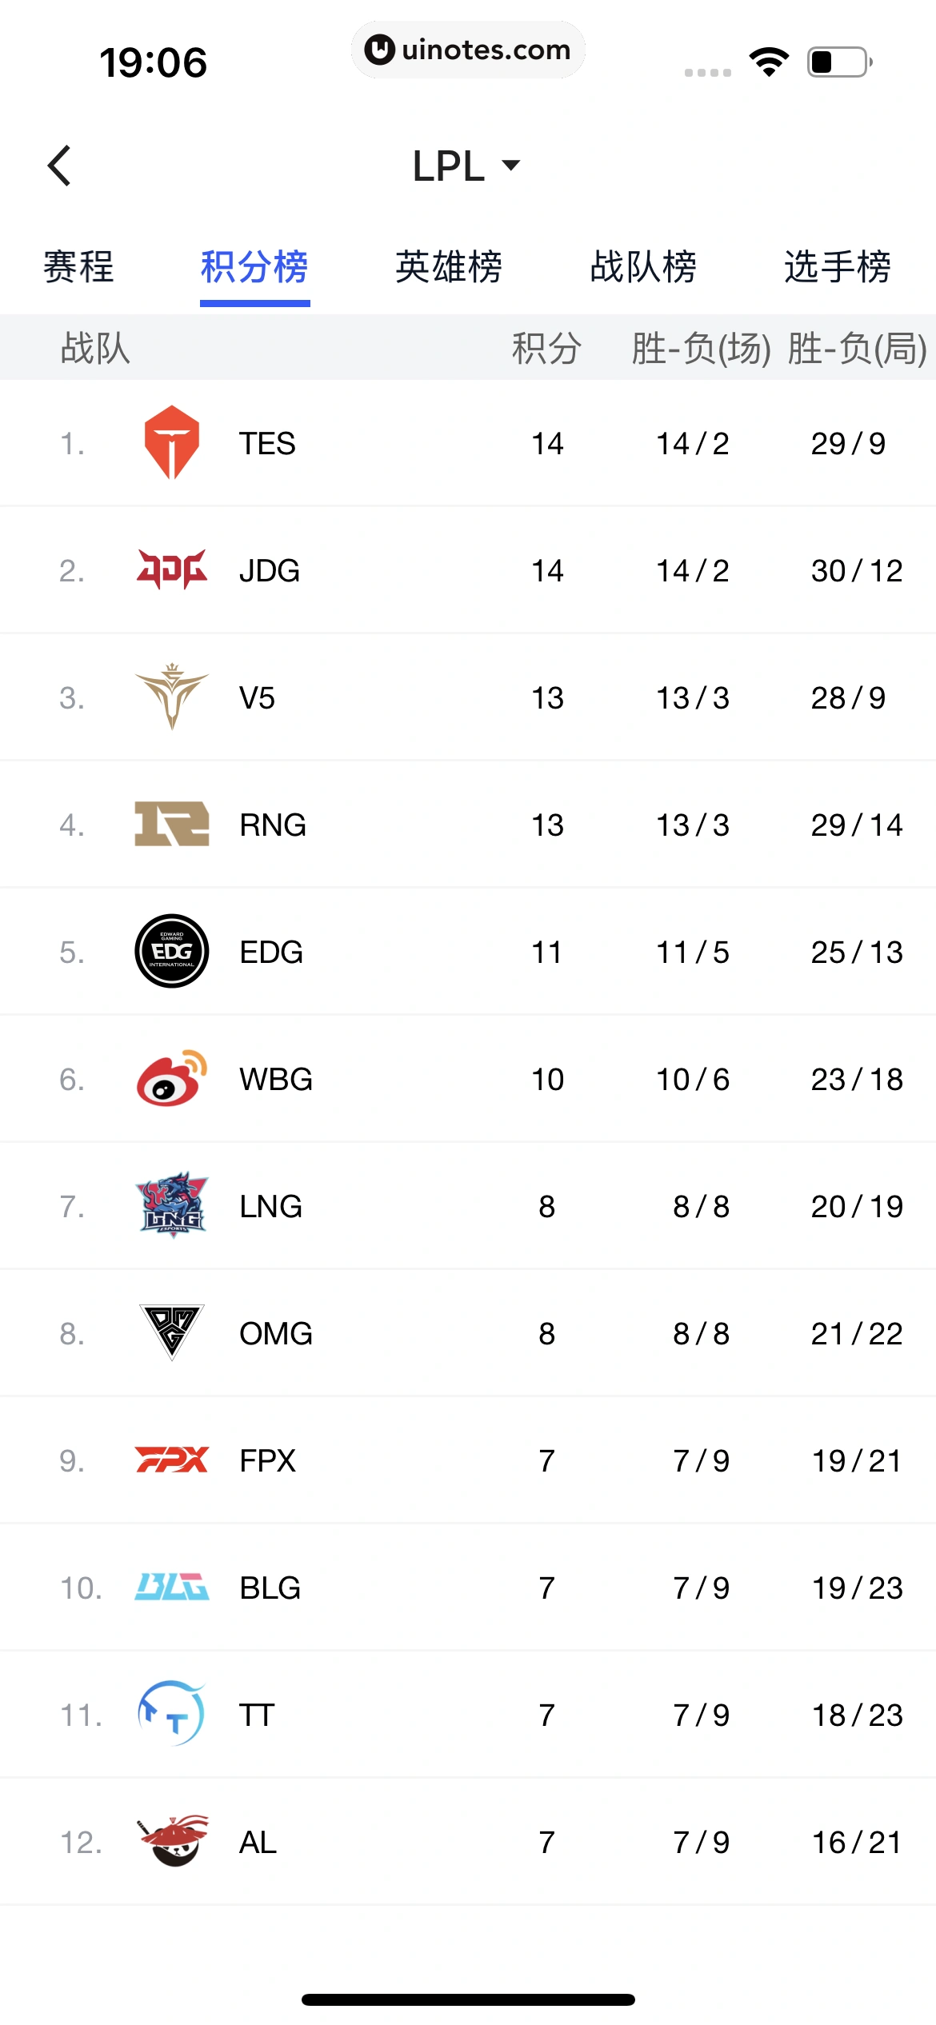The image size is (936, 2025).
Task: Switch to the 战队榜 tab
Action: tap(643, 266)
